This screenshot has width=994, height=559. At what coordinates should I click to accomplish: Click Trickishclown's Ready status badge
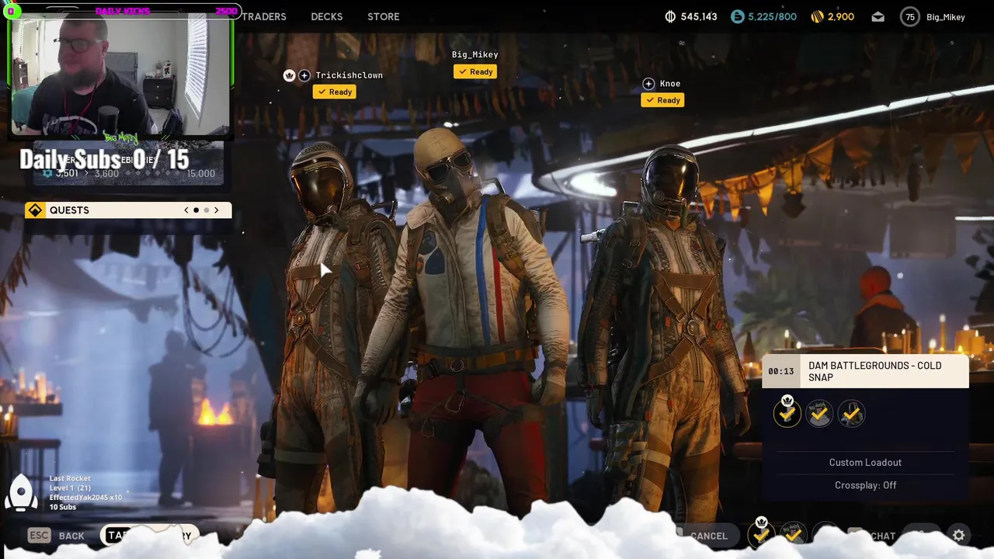pos(335,92)
